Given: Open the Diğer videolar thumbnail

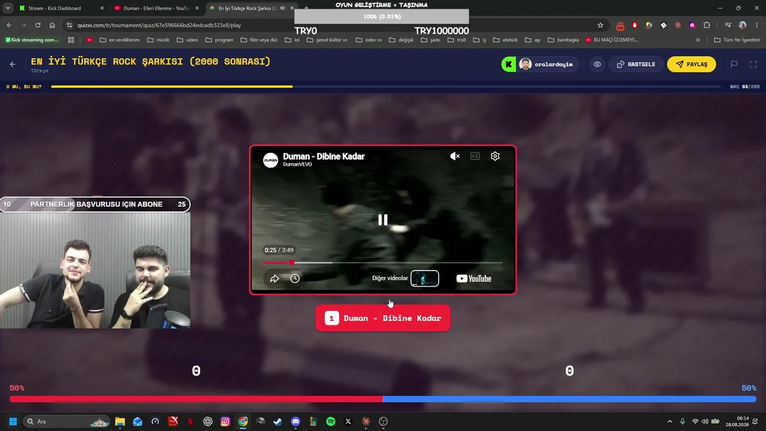Looking at the screenshot, I should coord(425,278).
